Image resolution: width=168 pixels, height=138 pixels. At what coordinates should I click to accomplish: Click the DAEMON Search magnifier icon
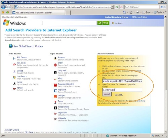[x=162, y=7]
